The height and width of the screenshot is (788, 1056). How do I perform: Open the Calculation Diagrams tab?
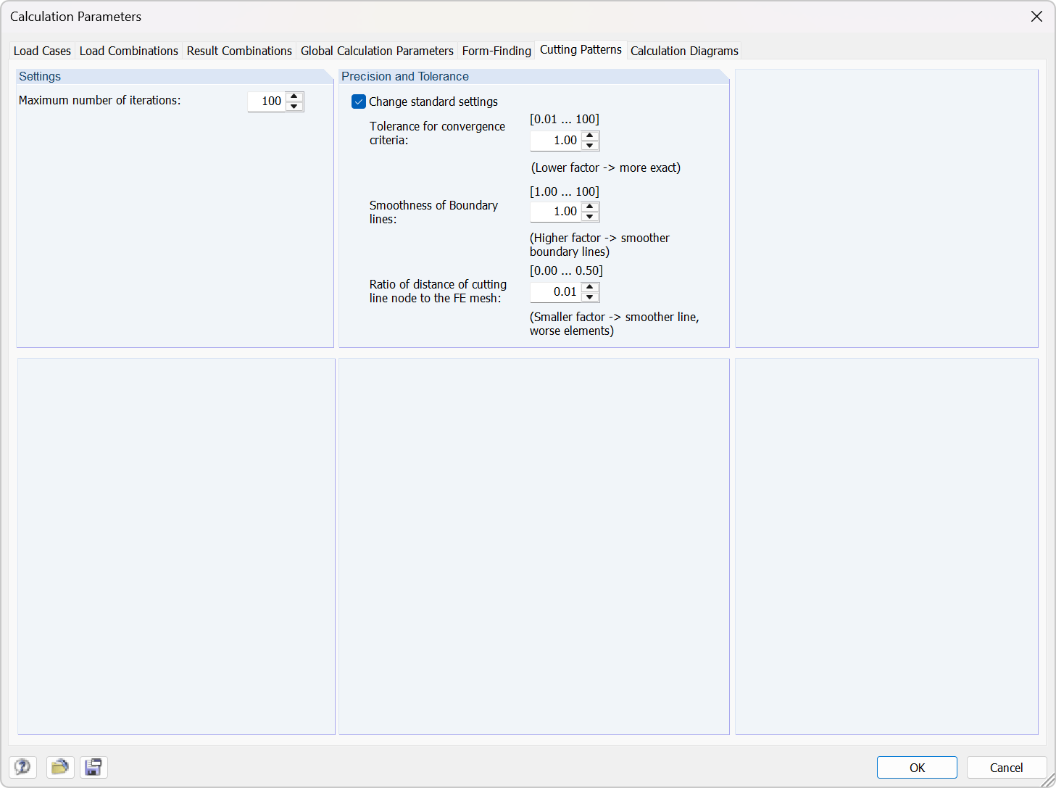coord(683,51)
